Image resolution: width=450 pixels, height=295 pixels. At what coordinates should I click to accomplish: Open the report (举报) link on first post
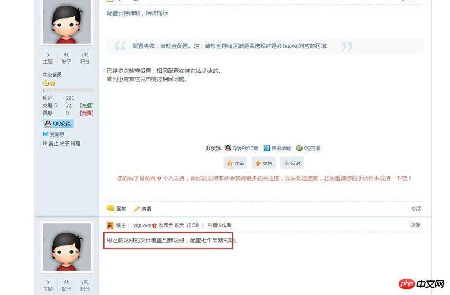[416, 209]
